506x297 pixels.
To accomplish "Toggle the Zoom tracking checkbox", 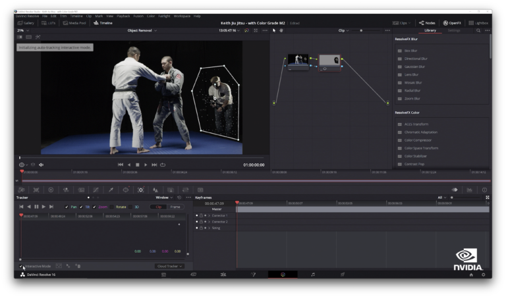I will (x=94, y=207).
